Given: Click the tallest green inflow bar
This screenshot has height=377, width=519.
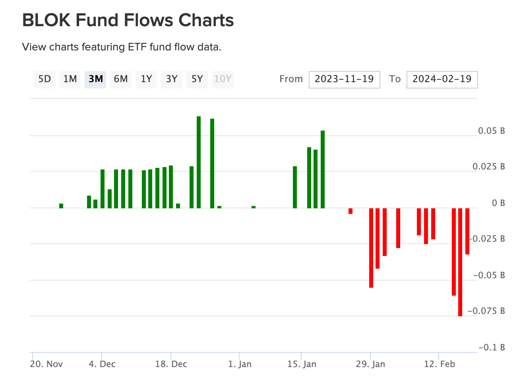Looking at the screenshot, I should [199, 162].
